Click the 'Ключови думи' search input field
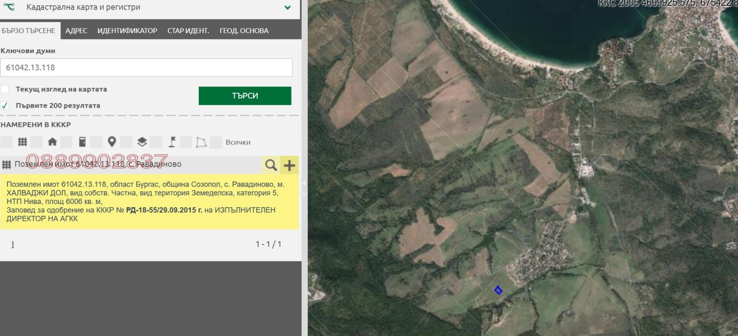 tap(146, 68)
